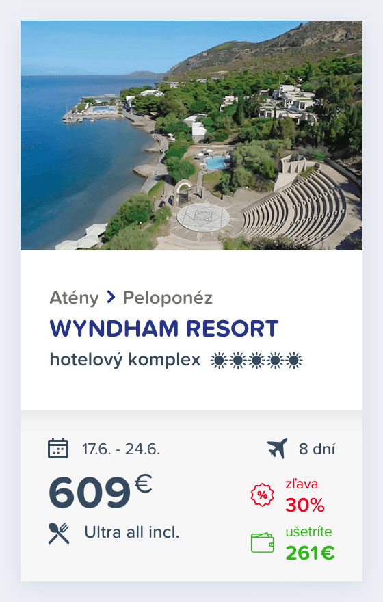This screenshot has height=602, width=383.
Task: Click the first sun rating icon
Action: pos(219,361)
